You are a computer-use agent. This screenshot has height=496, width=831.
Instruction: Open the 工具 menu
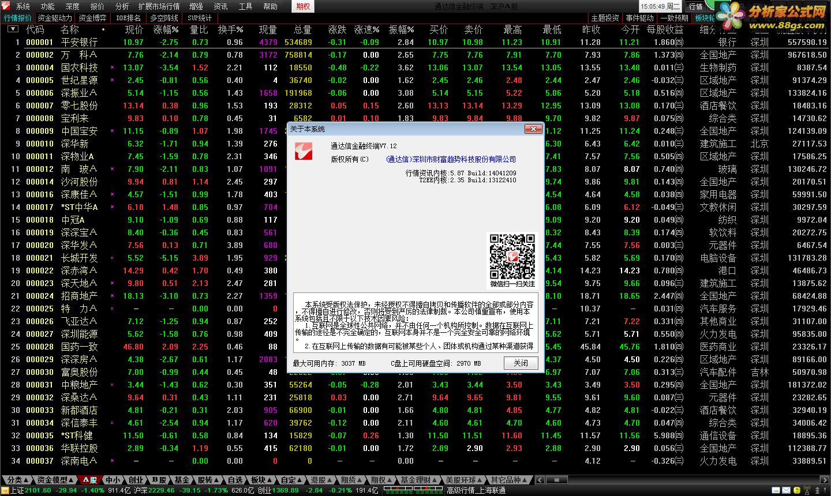(x=246, y=6)
